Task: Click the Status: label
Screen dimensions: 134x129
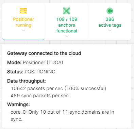Action: tap(15, 72)
